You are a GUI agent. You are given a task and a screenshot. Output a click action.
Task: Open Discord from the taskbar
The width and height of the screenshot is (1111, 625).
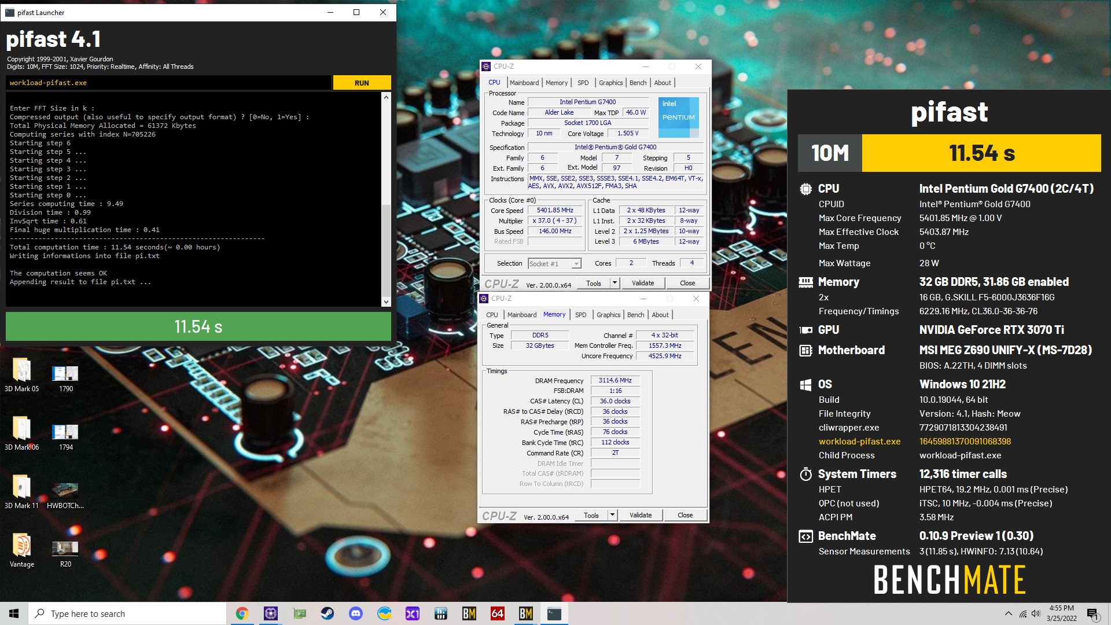[x=355, y=613]
